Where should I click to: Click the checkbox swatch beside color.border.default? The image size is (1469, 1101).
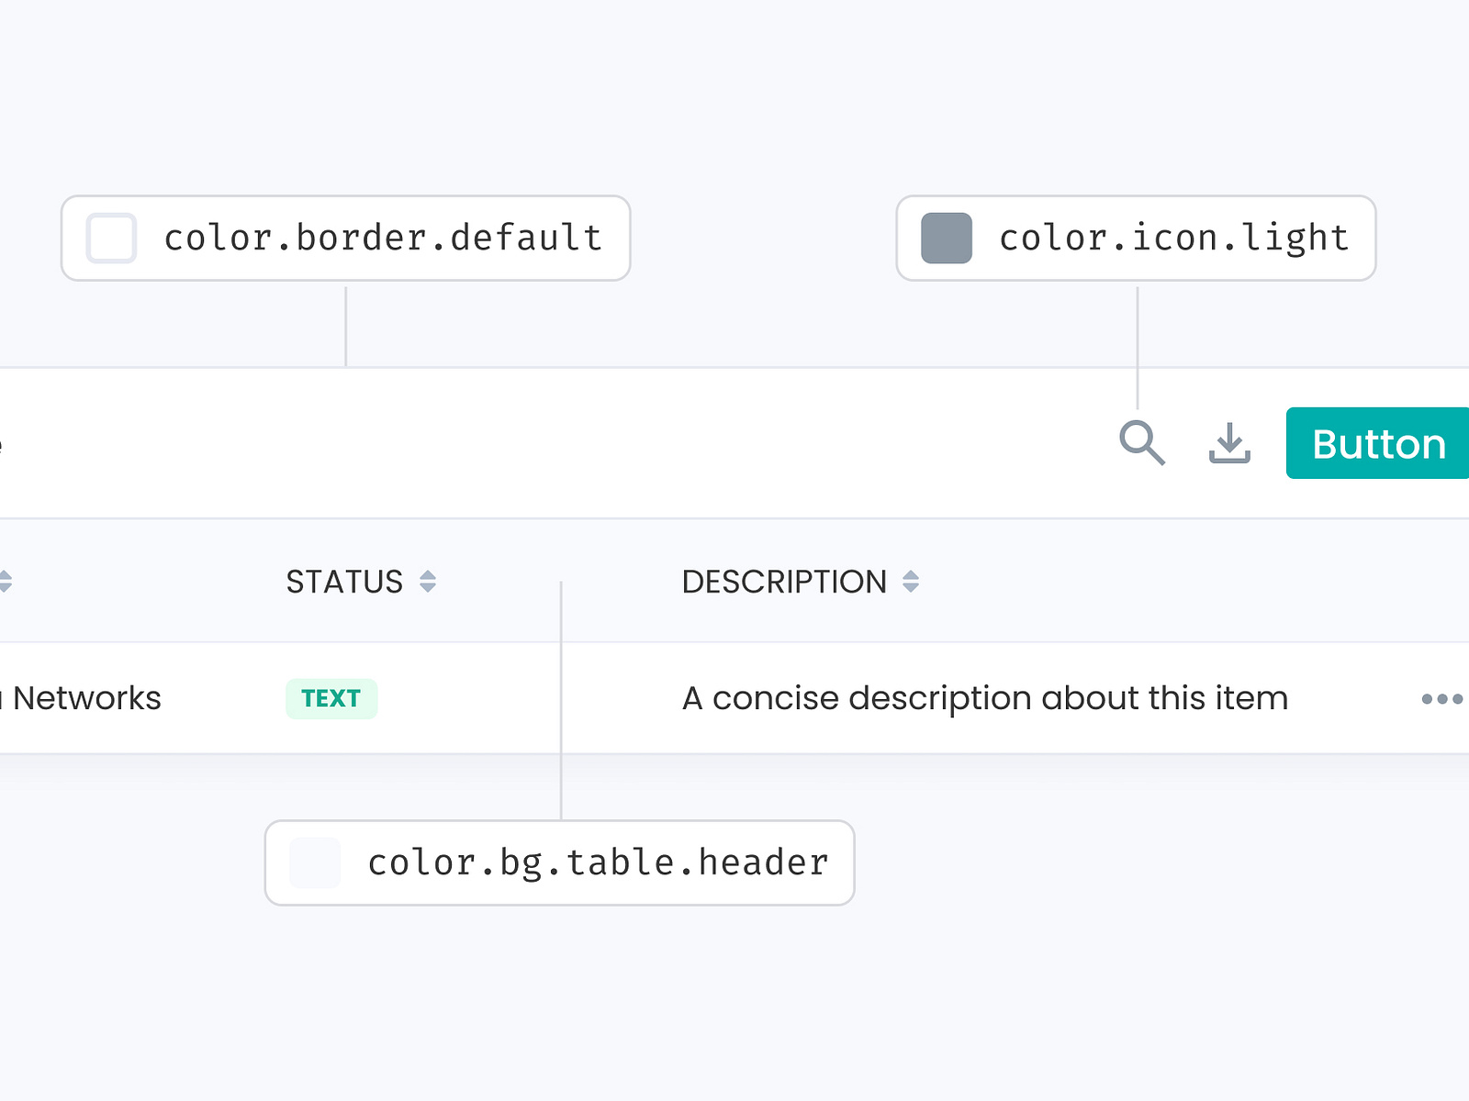click(110, 238)
